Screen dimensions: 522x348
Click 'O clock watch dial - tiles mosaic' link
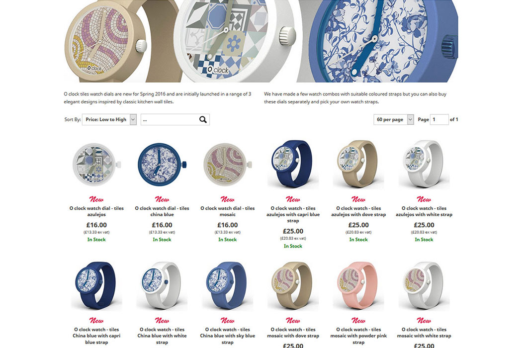228,211
